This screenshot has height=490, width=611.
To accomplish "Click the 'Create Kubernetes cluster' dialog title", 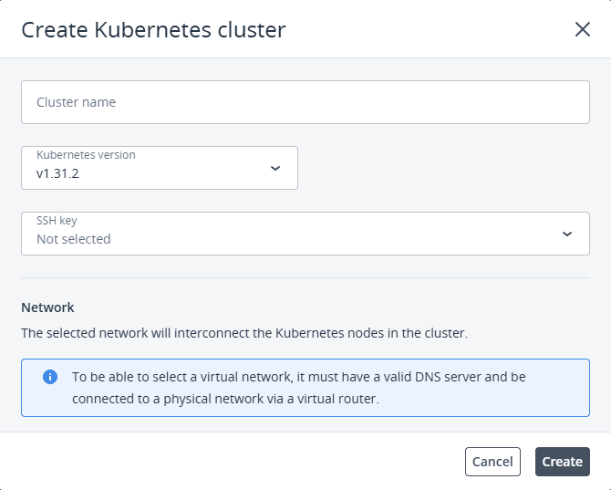I will (153, 29).
